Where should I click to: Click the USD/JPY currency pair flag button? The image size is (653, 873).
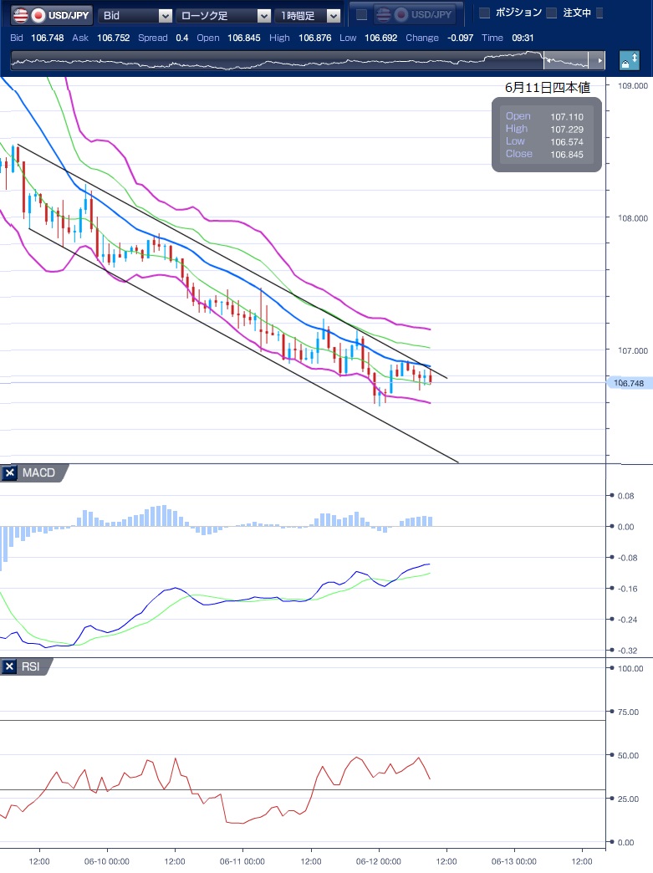point(51,15)
